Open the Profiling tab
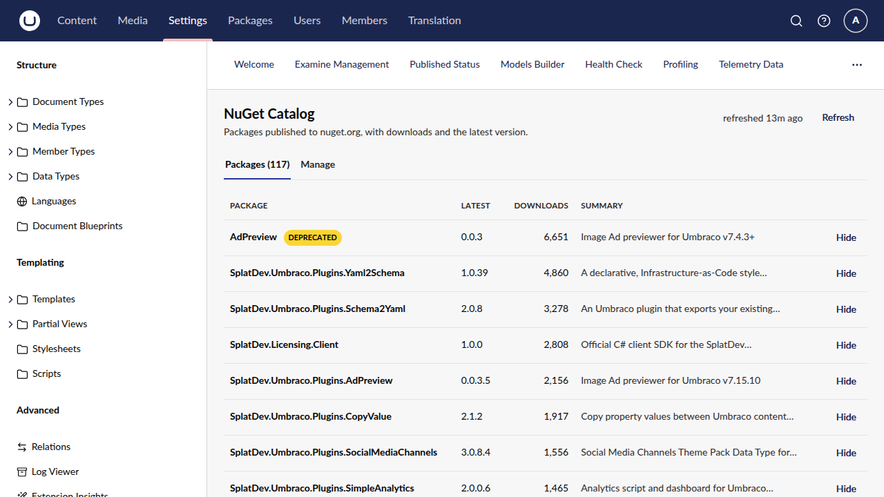This screenshot has width=884, height=497. [680, 64]
